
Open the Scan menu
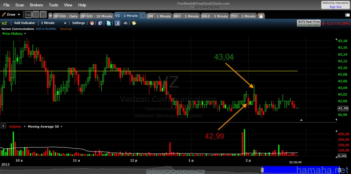tap(19, 5)
